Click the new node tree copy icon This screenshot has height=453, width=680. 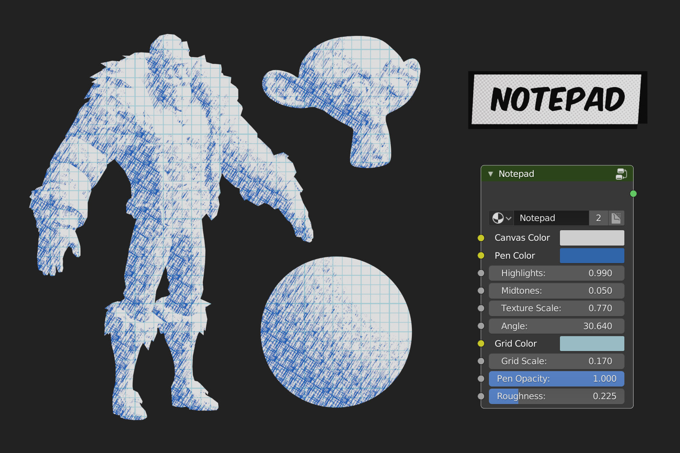click(x=616, y=218)
